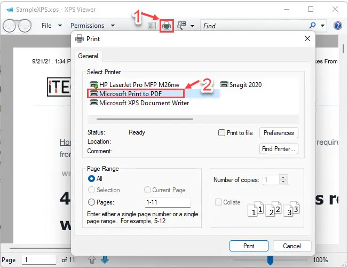
Task: Click the page number field in status bar
Action: [39, 260]
